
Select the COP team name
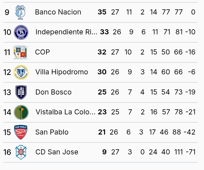coord(42,52)
